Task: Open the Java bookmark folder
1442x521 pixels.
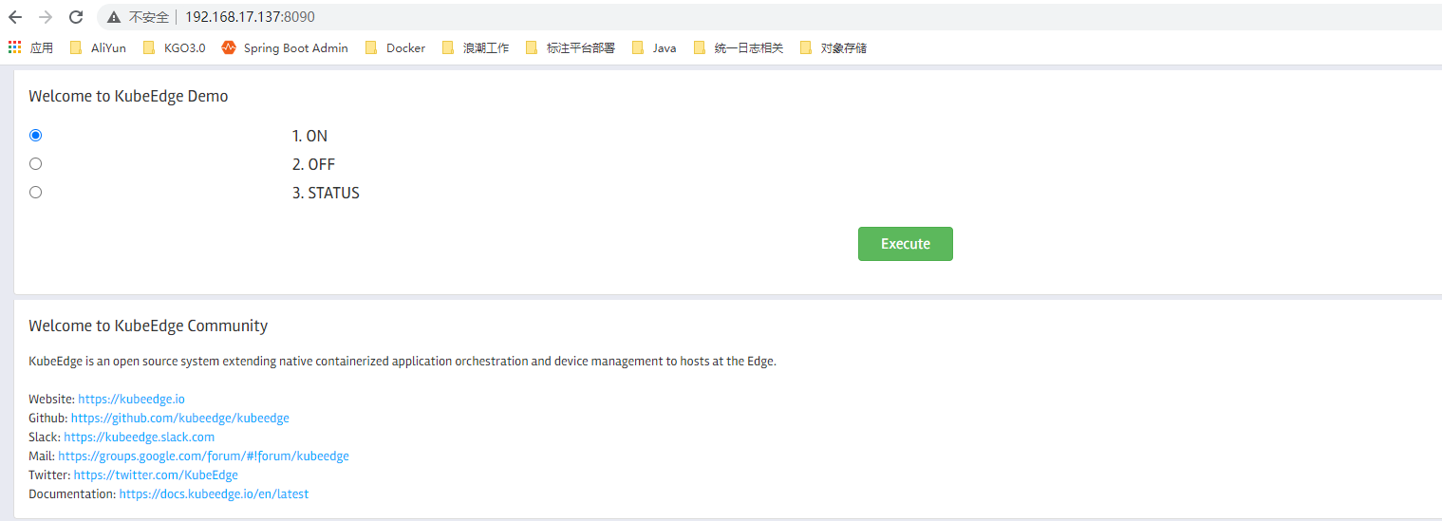Action: pyautogui.click(x=654, y=47)
